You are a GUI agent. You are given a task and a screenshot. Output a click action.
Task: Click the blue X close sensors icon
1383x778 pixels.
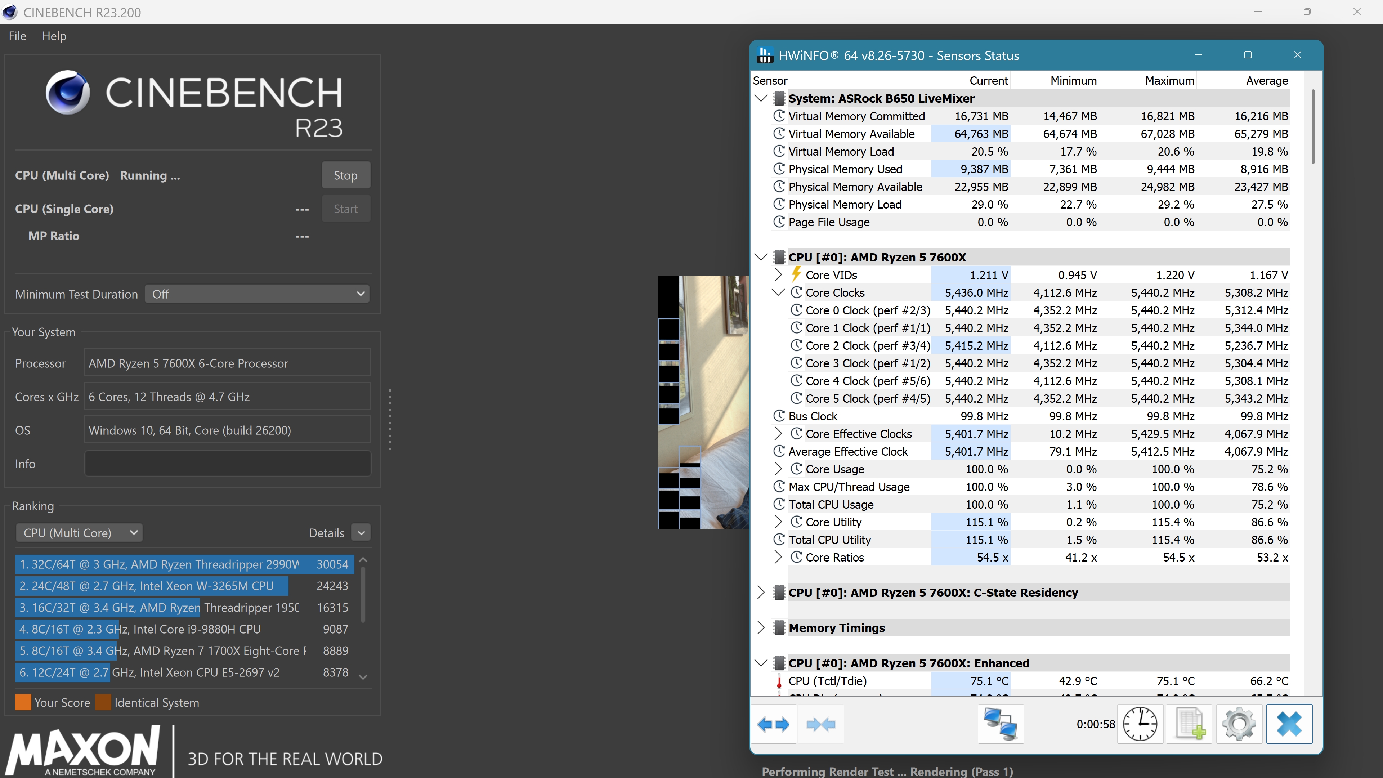point(1289,724)
